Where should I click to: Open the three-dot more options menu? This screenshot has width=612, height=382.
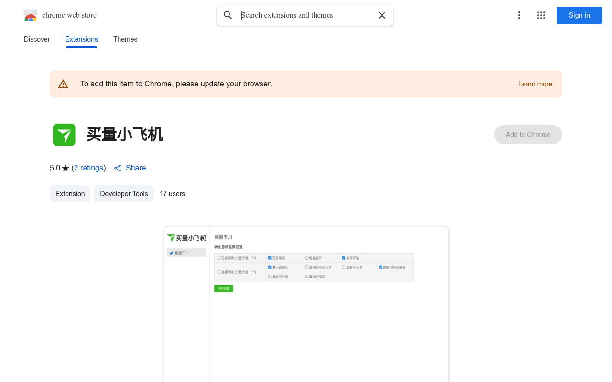tap(519, 15)
